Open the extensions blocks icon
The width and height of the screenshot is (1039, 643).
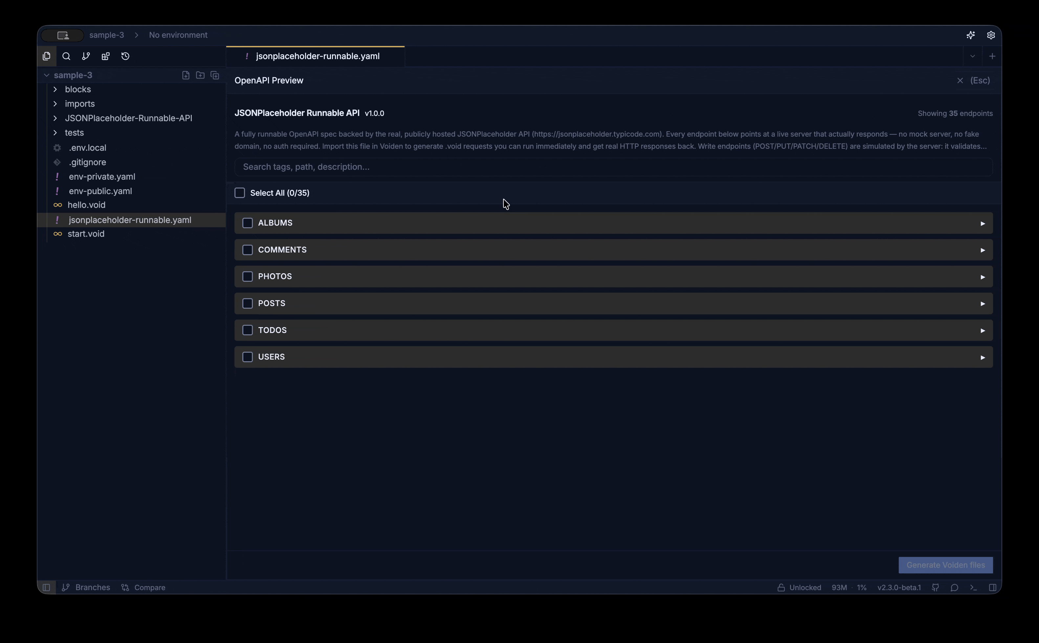click(105, 56)
